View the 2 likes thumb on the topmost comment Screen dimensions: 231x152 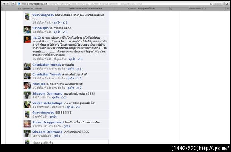pos(65,22)
